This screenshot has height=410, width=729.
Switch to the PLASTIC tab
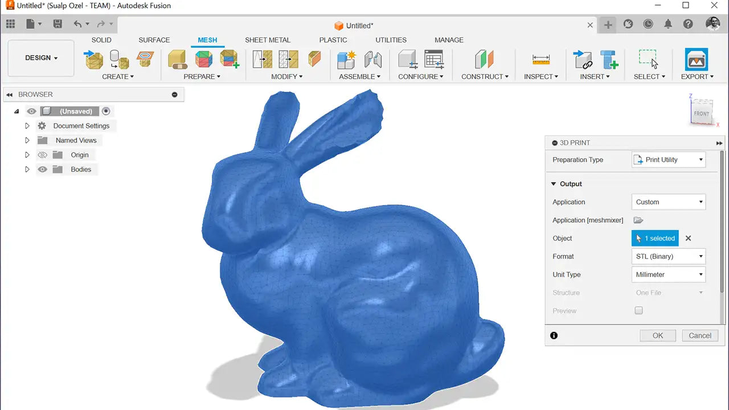(333, 40)
